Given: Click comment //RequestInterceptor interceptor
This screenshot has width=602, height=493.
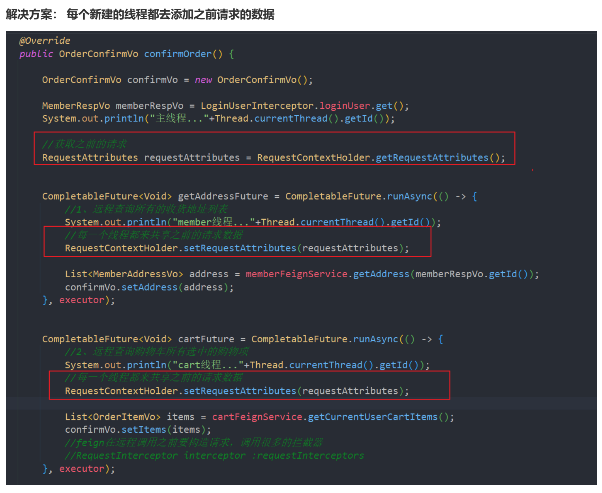Looking at the screenshot, I should 214,456.
